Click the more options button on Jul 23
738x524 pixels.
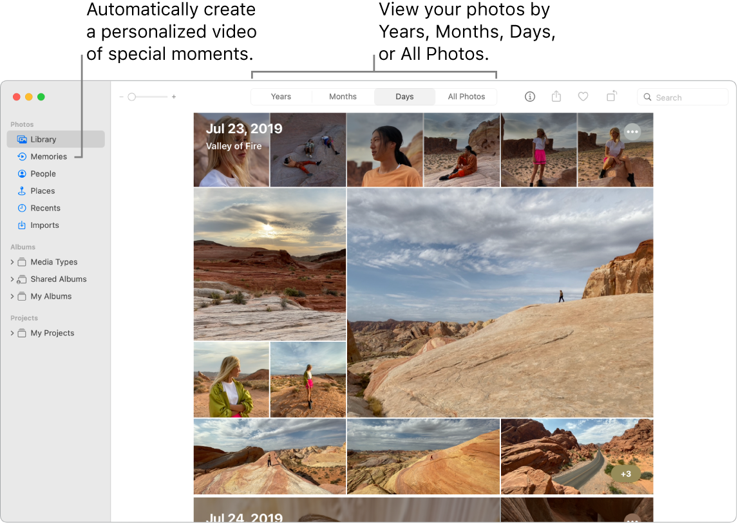(632, 131)
